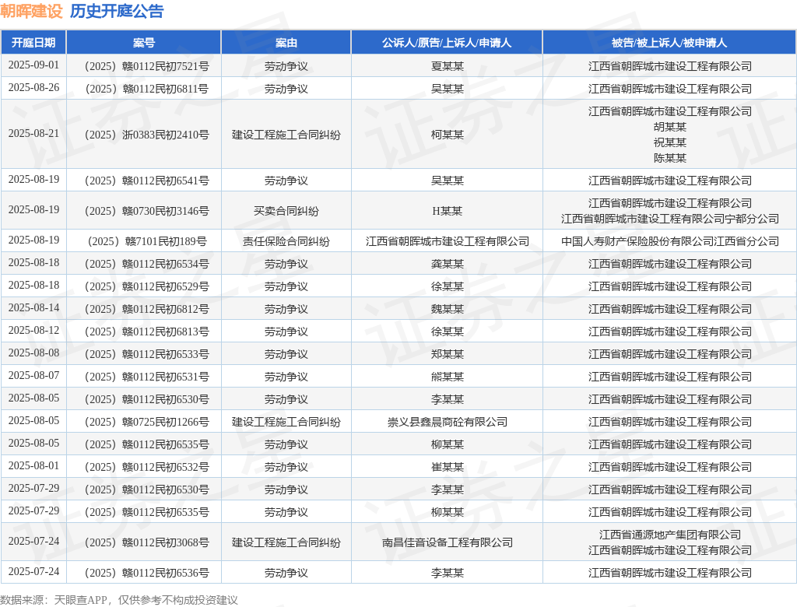
Task: Click case number (2025)赣0112民初6536号
Action: pyautogui.click(x=146, y=573)
